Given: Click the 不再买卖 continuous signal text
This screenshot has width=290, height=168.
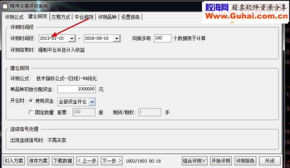Looking at the screenshot, I should pyautogui.click(x=57, y=140).
